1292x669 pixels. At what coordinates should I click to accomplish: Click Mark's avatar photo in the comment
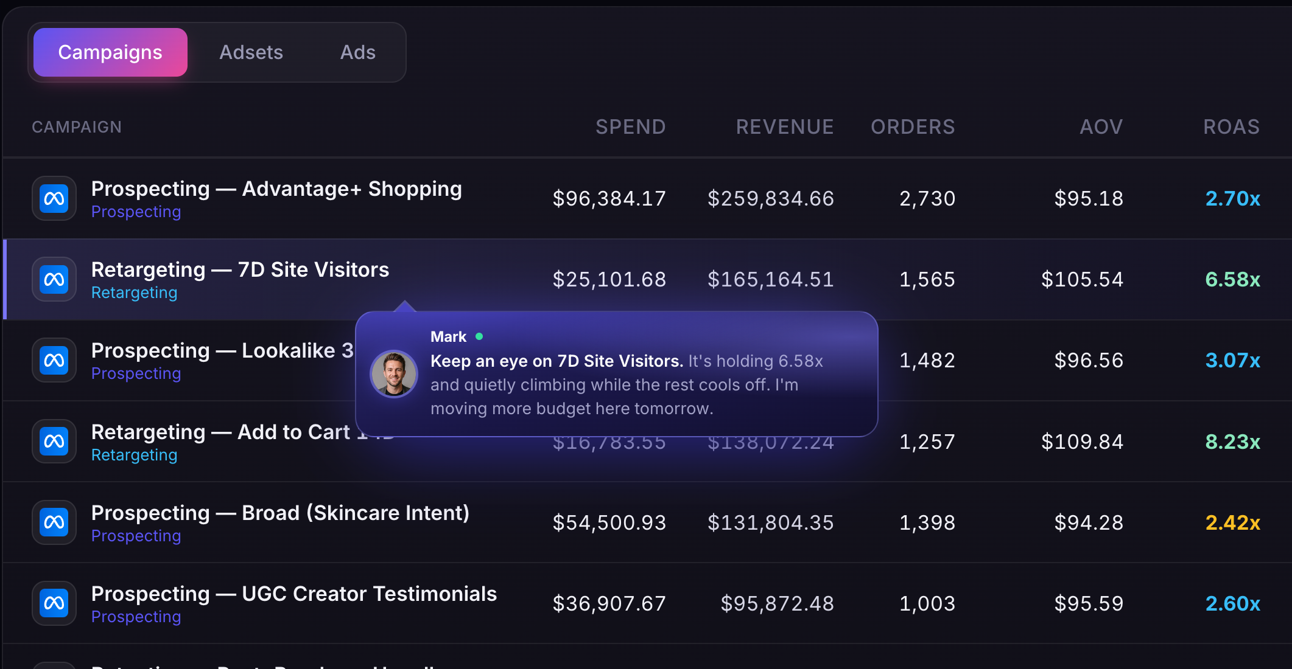(394, 373)
